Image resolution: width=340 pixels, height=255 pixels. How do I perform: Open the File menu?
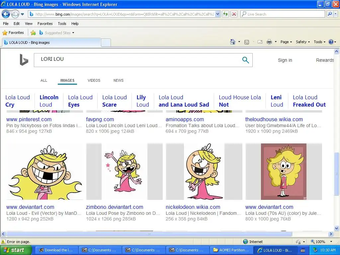coord(6,24)
